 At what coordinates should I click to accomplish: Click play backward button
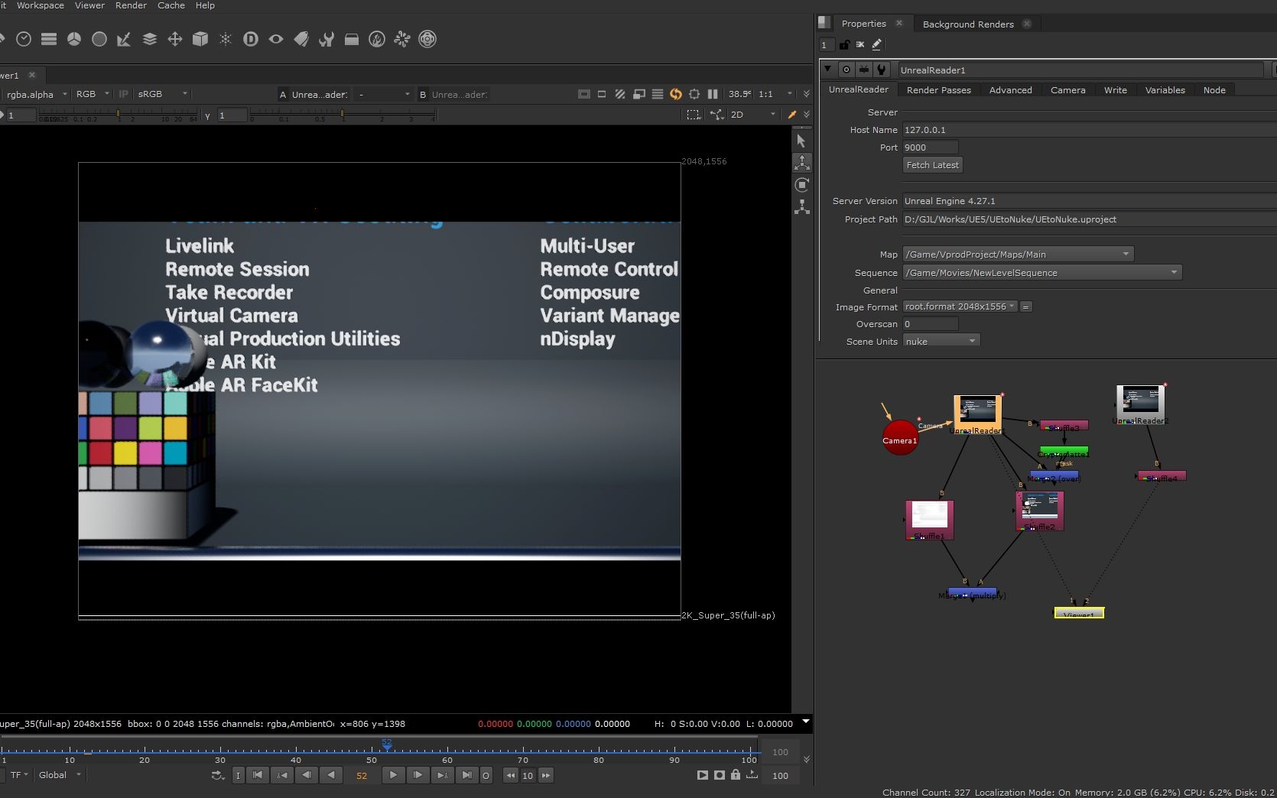pos(331,775)
